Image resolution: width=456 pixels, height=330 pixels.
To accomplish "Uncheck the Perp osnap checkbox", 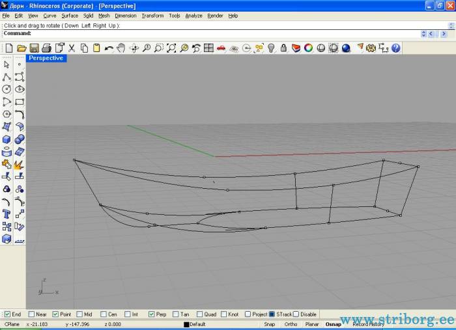I will coord(152,314).
